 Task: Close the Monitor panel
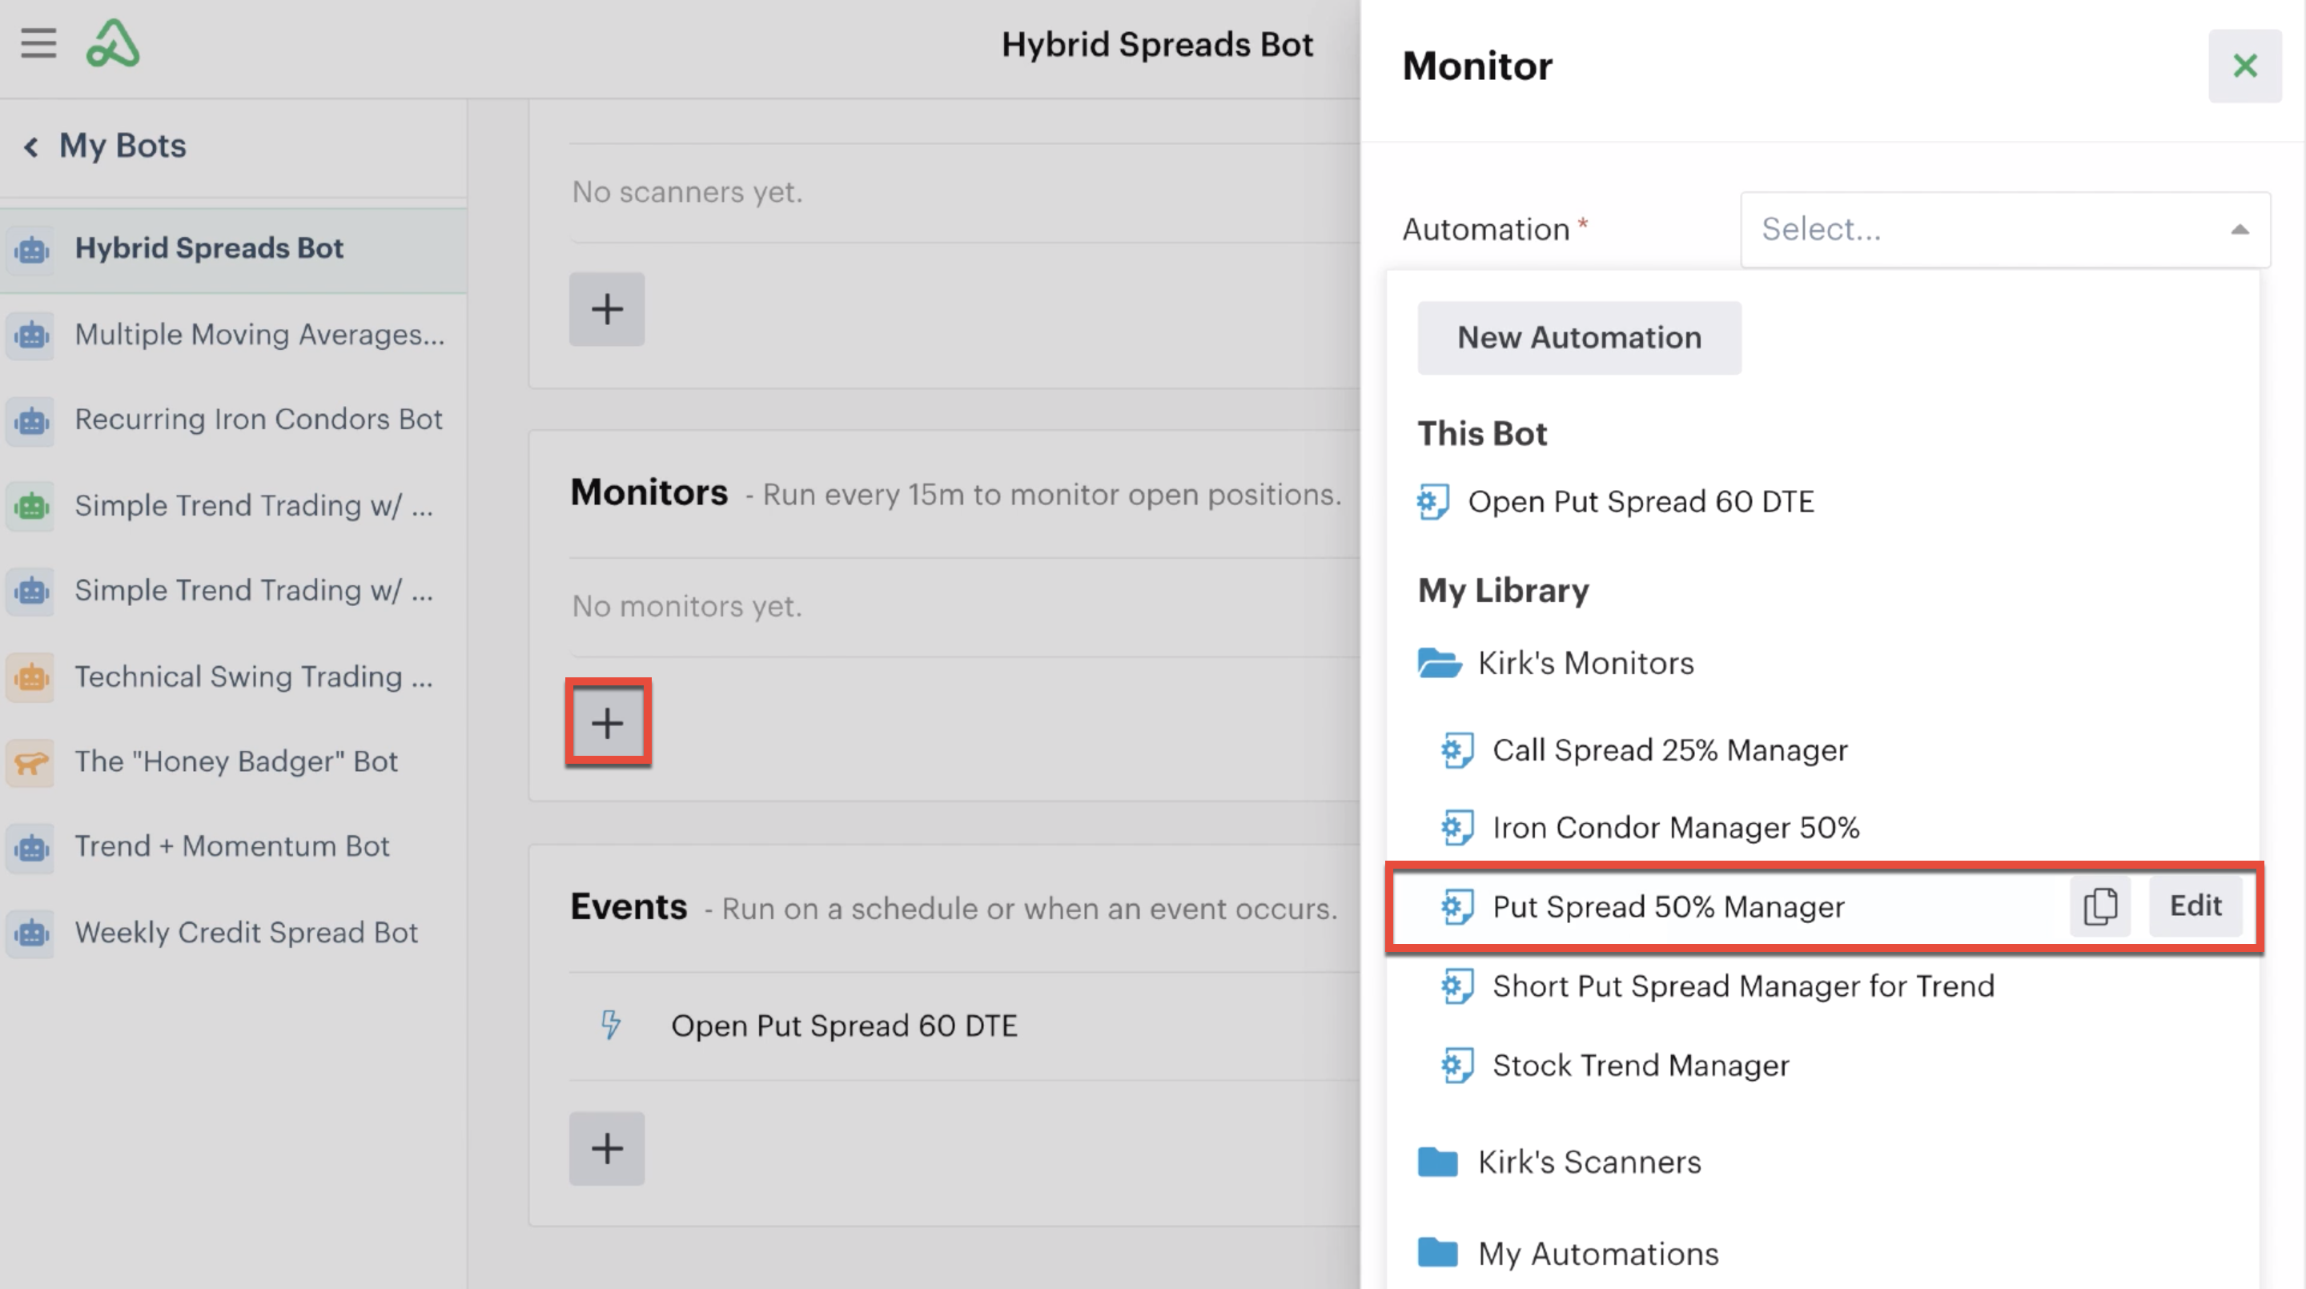tap(2244, 66)
